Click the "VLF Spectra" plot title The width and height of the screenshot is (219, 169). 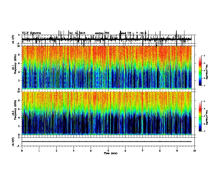31,33
